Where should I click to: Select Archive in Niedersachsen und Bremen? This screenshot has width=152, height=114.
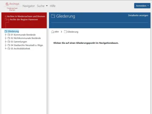pos(26,16)
